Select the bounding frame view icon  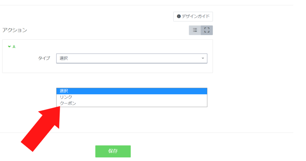tap(207, 30)
